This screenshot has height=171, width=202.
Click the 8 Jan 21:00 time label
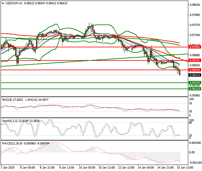pyautogui.click(x=47, y=168)
